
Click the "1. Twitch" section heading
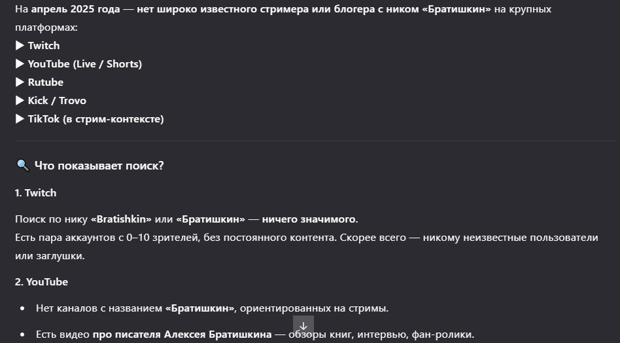click(x=35, y=193)
